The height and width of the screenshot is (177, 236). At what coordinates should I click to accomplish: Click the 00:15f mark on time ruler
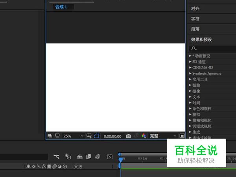pyautogui.click(x=142, y=159)
